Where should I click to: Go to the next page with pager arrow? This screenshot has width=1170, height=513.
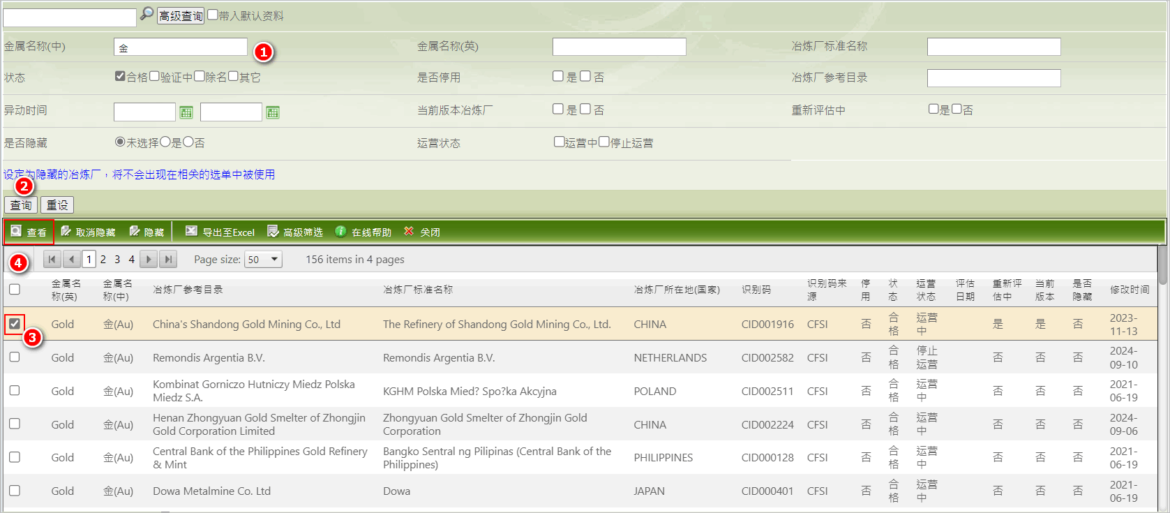(x=149, y=260)
